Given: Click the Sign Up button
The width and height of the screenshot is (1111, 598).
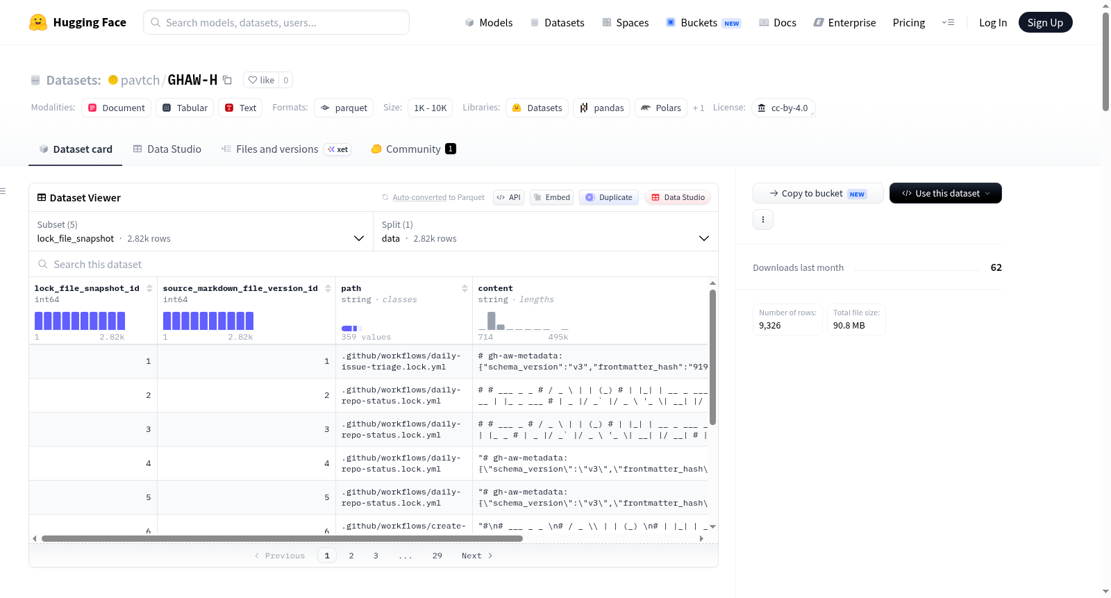Looking at the screenshot, I should pyautogui.click(x=1045, y=22).
